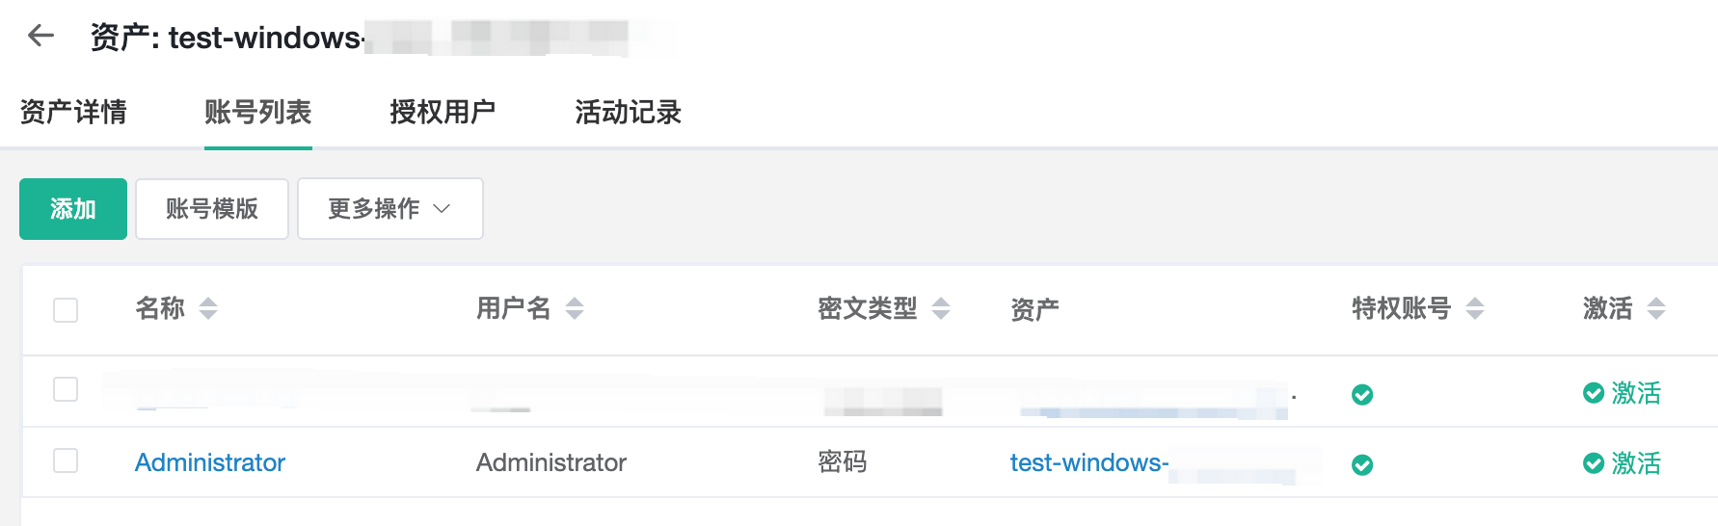Click 激活 status icon in Administrator row
Viewport: 1718px width, 526px height.
coord(1594,463)
